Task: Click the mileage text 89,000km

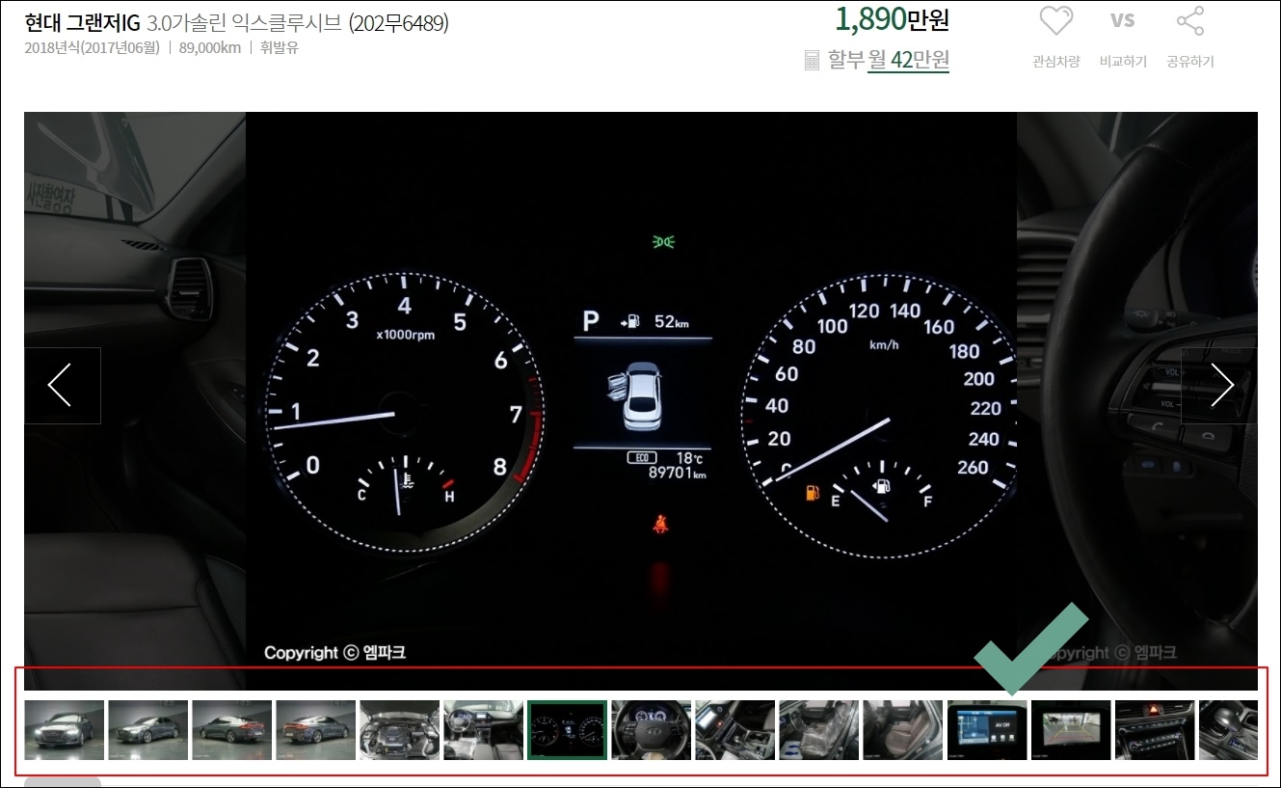Action: coord(209,47)
